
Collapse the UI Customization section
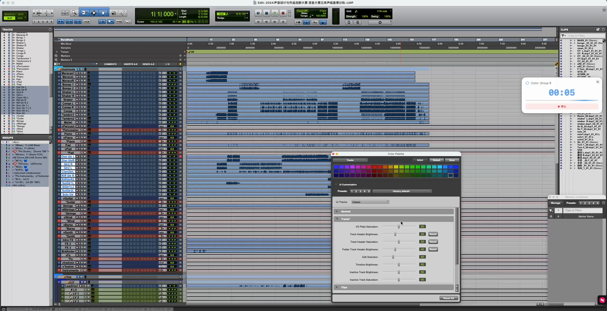point(336,184)
